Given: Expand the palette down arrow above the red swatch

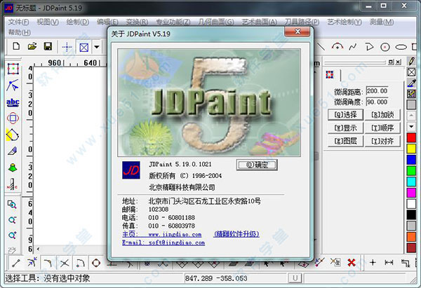Looking at the screenshot, I should 411,126.
